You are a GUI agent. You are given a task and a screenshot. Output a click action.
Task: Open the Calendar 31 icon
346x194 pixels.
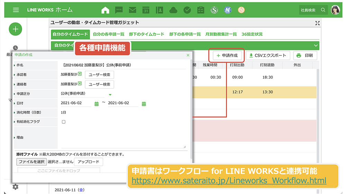[x=146, y=10]
